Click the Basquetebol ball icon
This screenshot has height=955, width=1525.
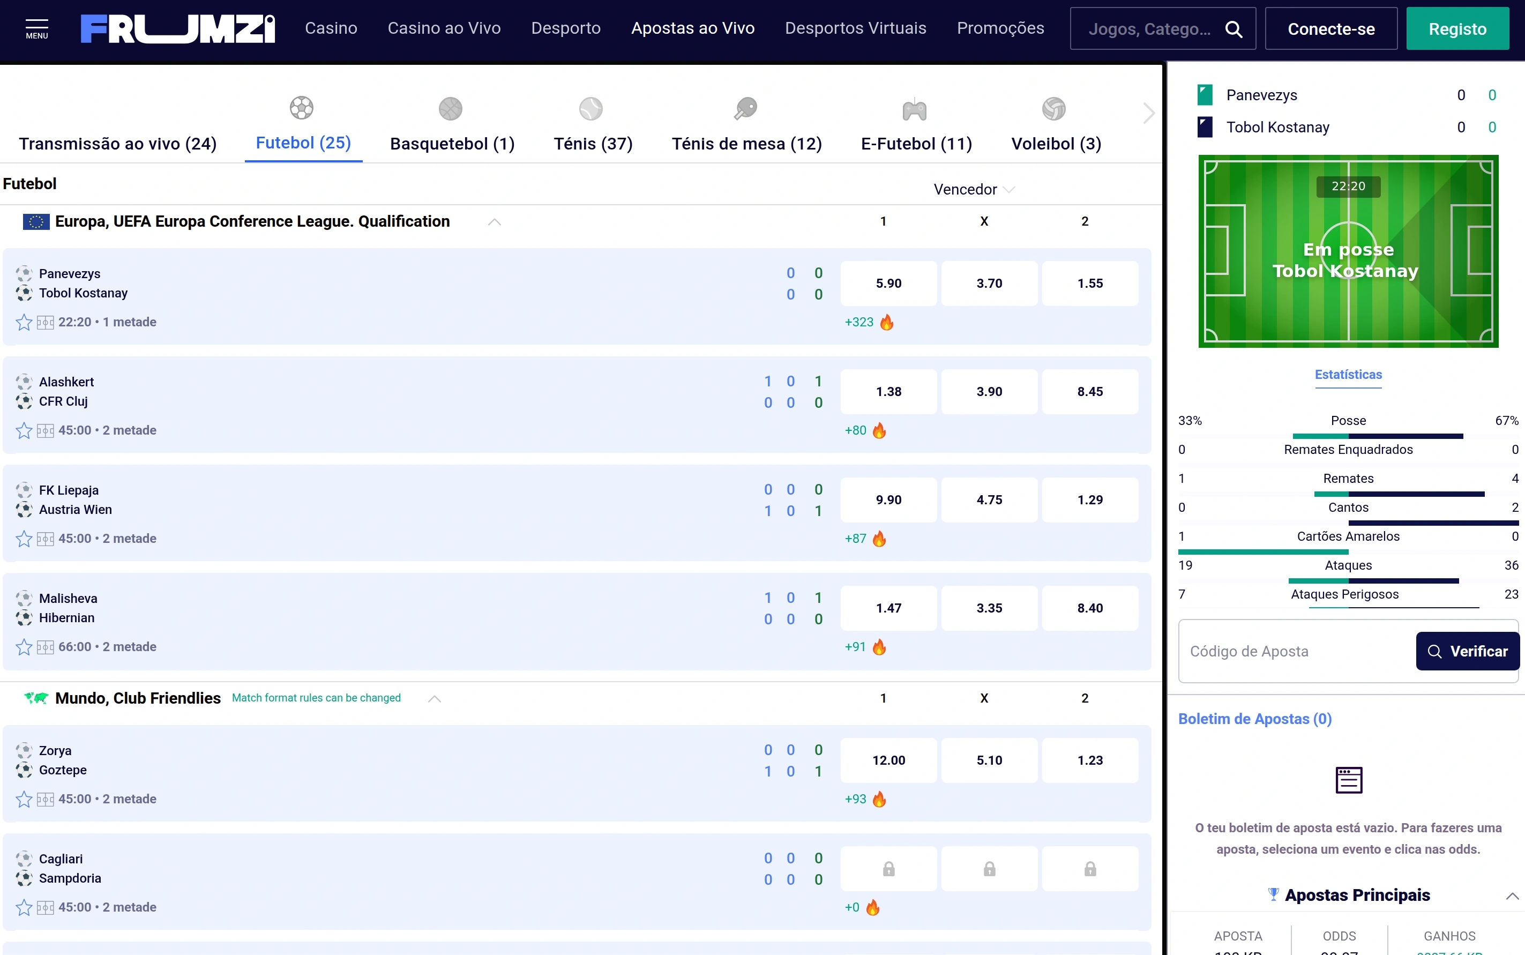pyautogui.click(x=450, y=109)
